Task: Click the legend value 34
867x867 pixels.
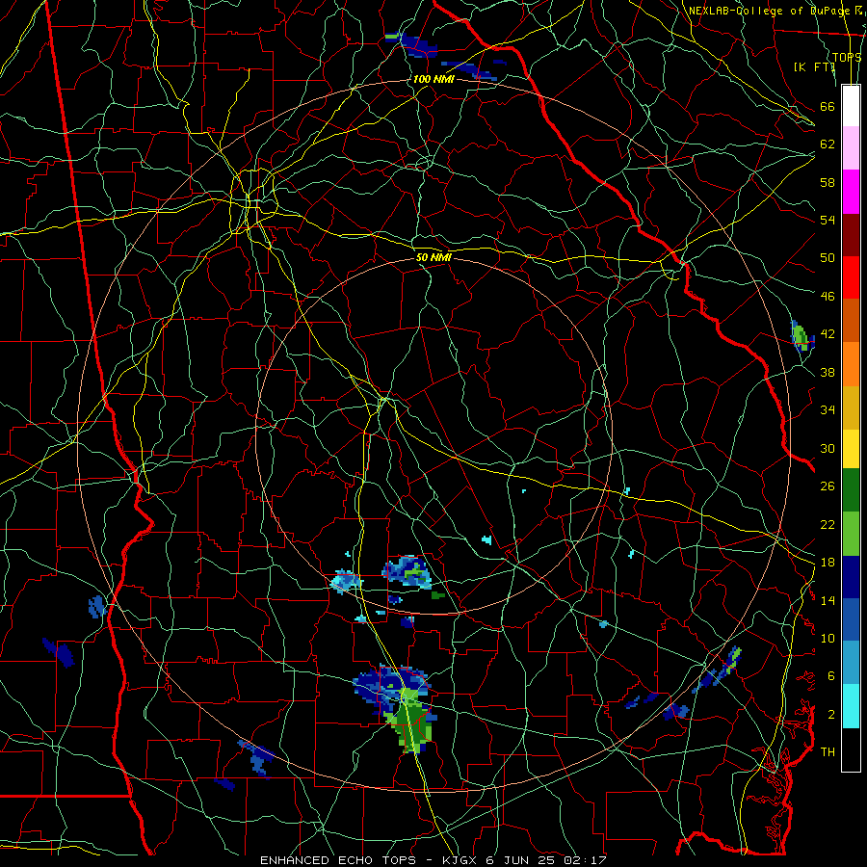Action: (828, 409)
